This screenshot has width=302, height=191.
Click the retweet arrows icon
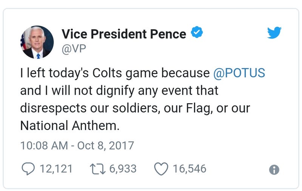(98, 169)
